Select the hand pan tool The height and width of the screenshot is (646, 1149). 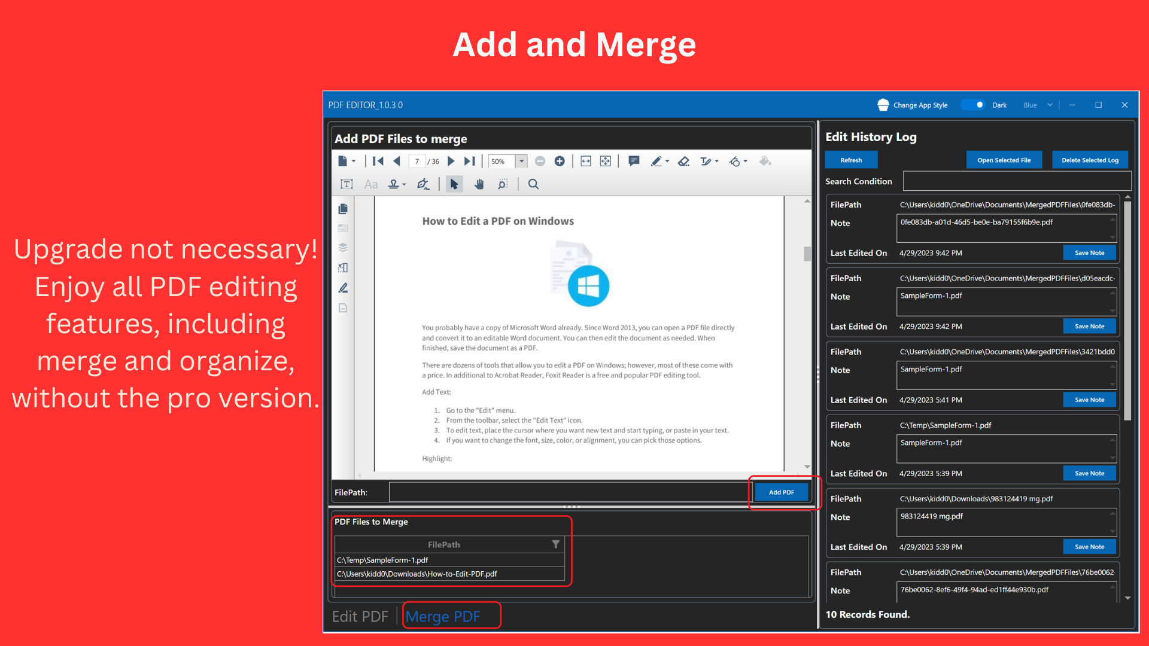[479, 184]
